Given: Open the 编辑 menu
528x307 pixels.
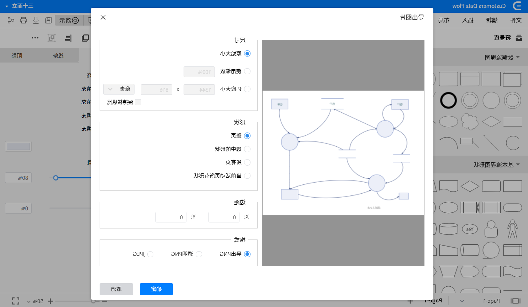Looking at the screenshot, I should 492,20.
